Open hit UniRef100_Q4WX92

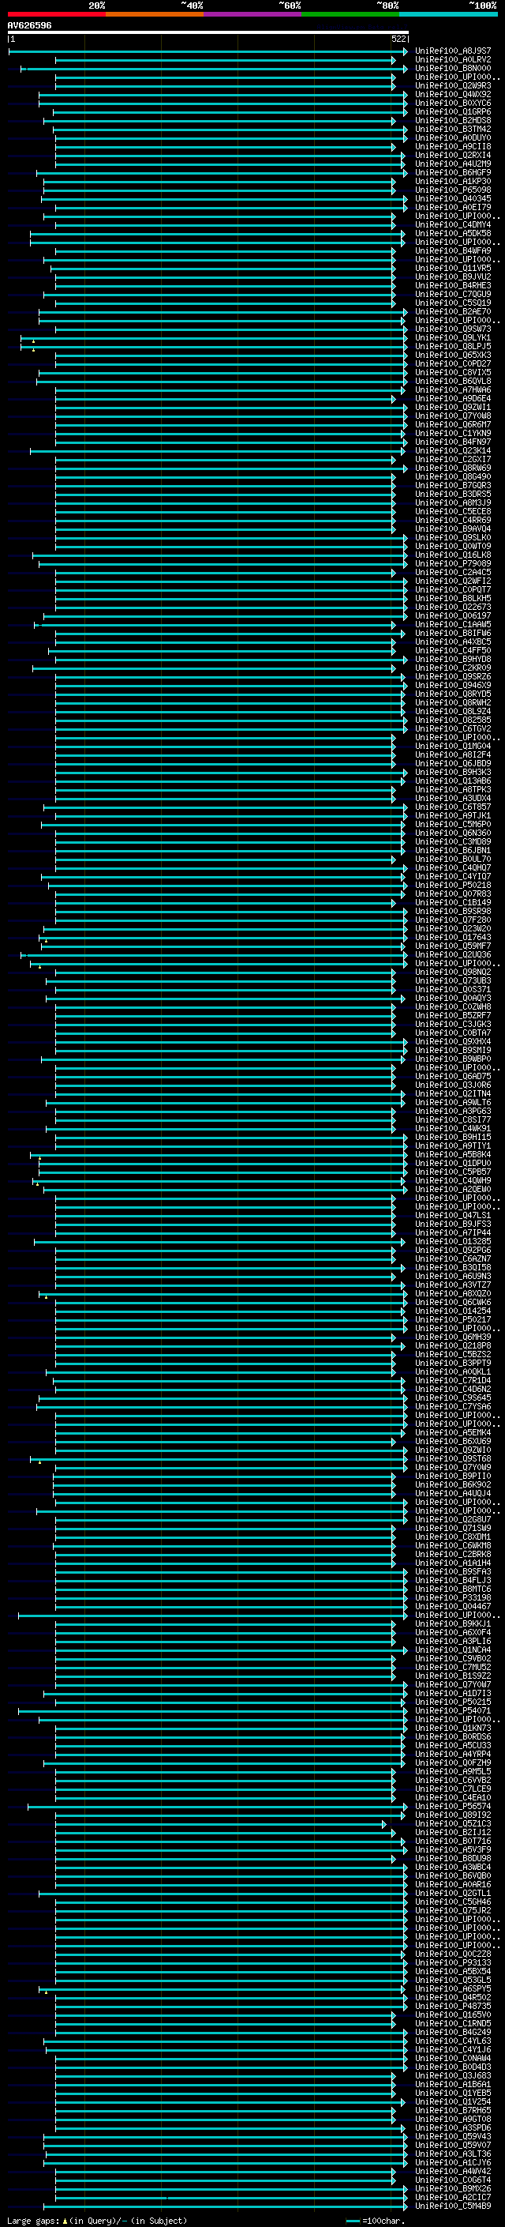(453, 94)
